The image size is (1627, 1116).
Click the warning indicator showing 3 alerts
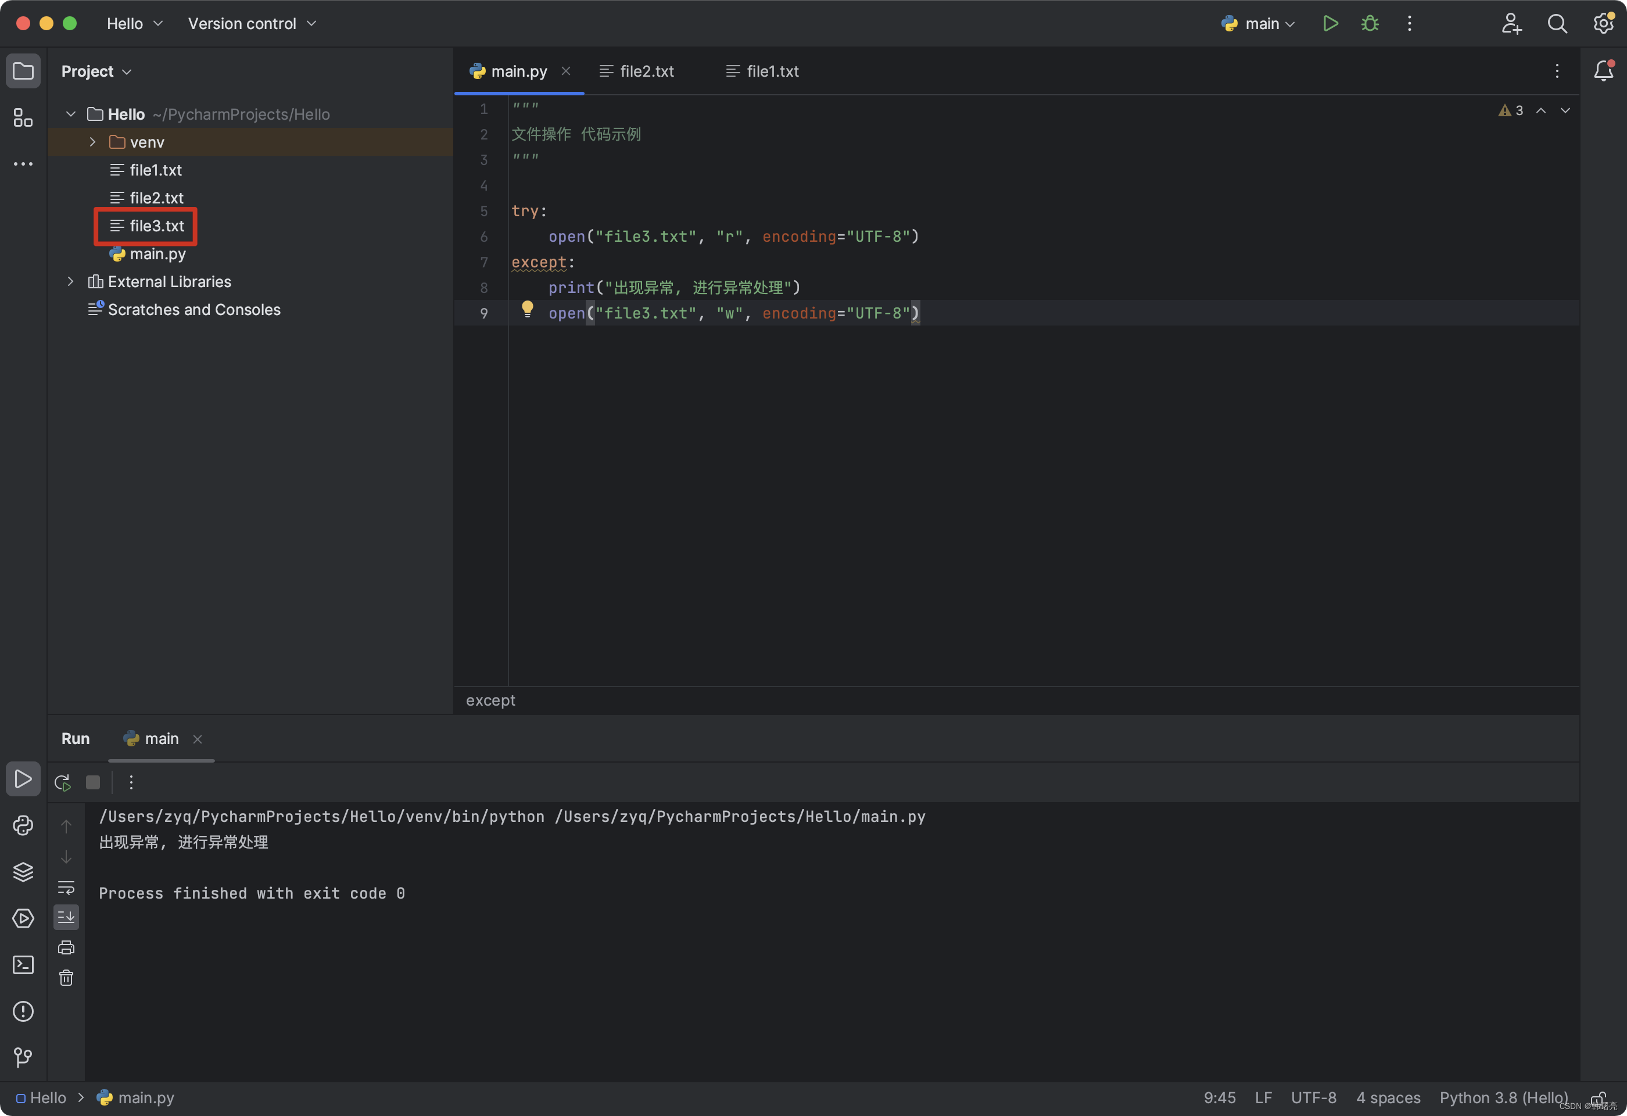[x=1510, y=110]
